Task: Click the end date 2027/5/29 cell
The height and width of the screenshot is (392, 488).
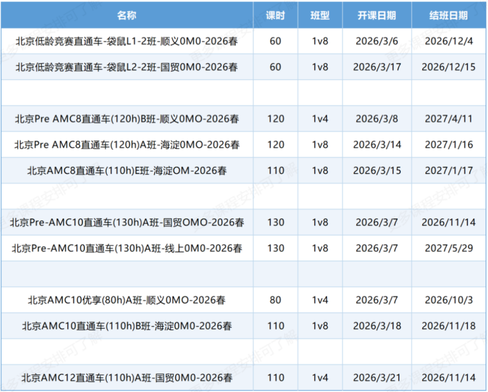Action: (448, 248)
